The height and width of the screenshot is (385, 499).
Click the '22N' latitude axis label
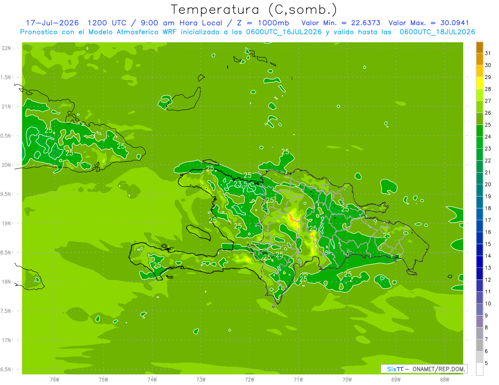tap(5, 48)
